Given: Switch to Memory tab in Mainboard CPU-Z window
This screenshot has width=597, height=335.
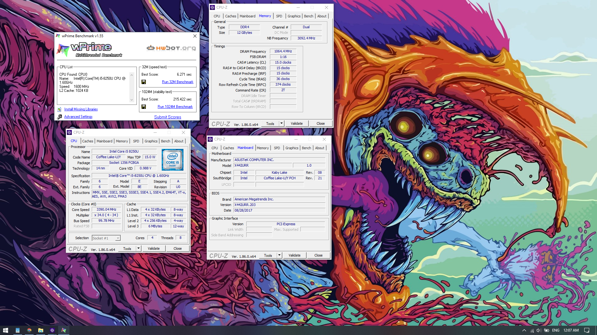Looking at the screenshot, I should 263,148.
